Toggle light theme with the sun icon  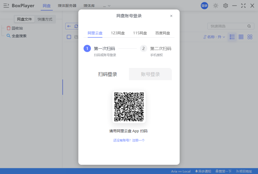(216, 6)
